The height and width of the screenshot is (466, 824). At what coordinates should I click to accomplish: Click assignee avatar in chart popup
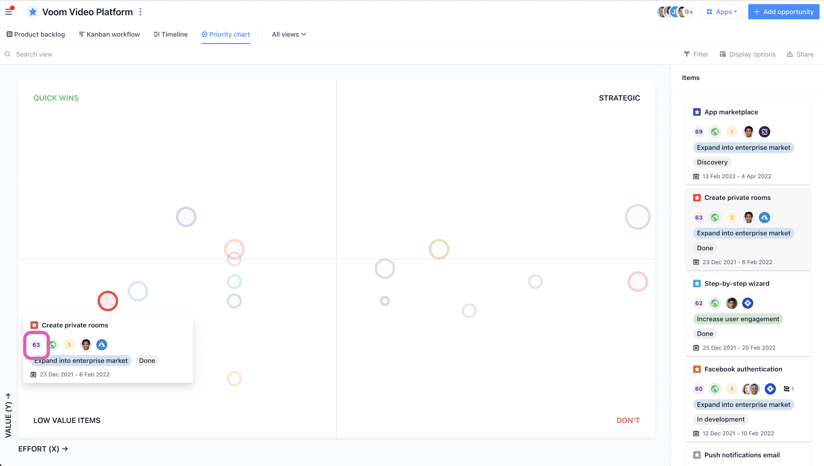pos(85,345)
